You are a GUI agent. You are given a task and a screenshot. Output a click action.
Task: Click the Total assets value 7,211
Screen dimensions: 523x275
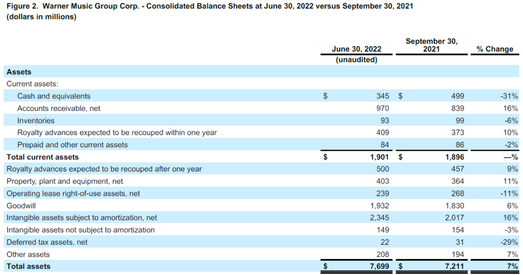pyautogui.click(x=455, y=266)
